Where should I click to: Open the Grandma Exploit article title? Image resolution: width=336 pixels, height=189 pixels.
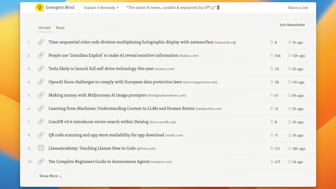[x=113, y=55]
